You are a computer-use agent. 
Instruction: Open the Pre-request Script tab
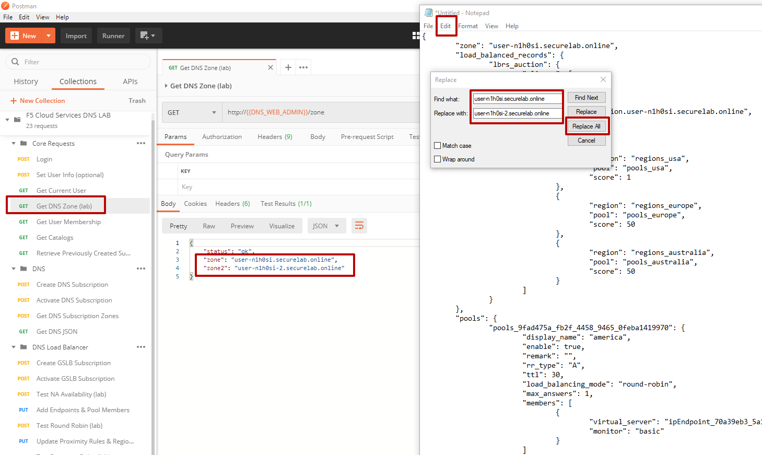[x=367, y=136]
